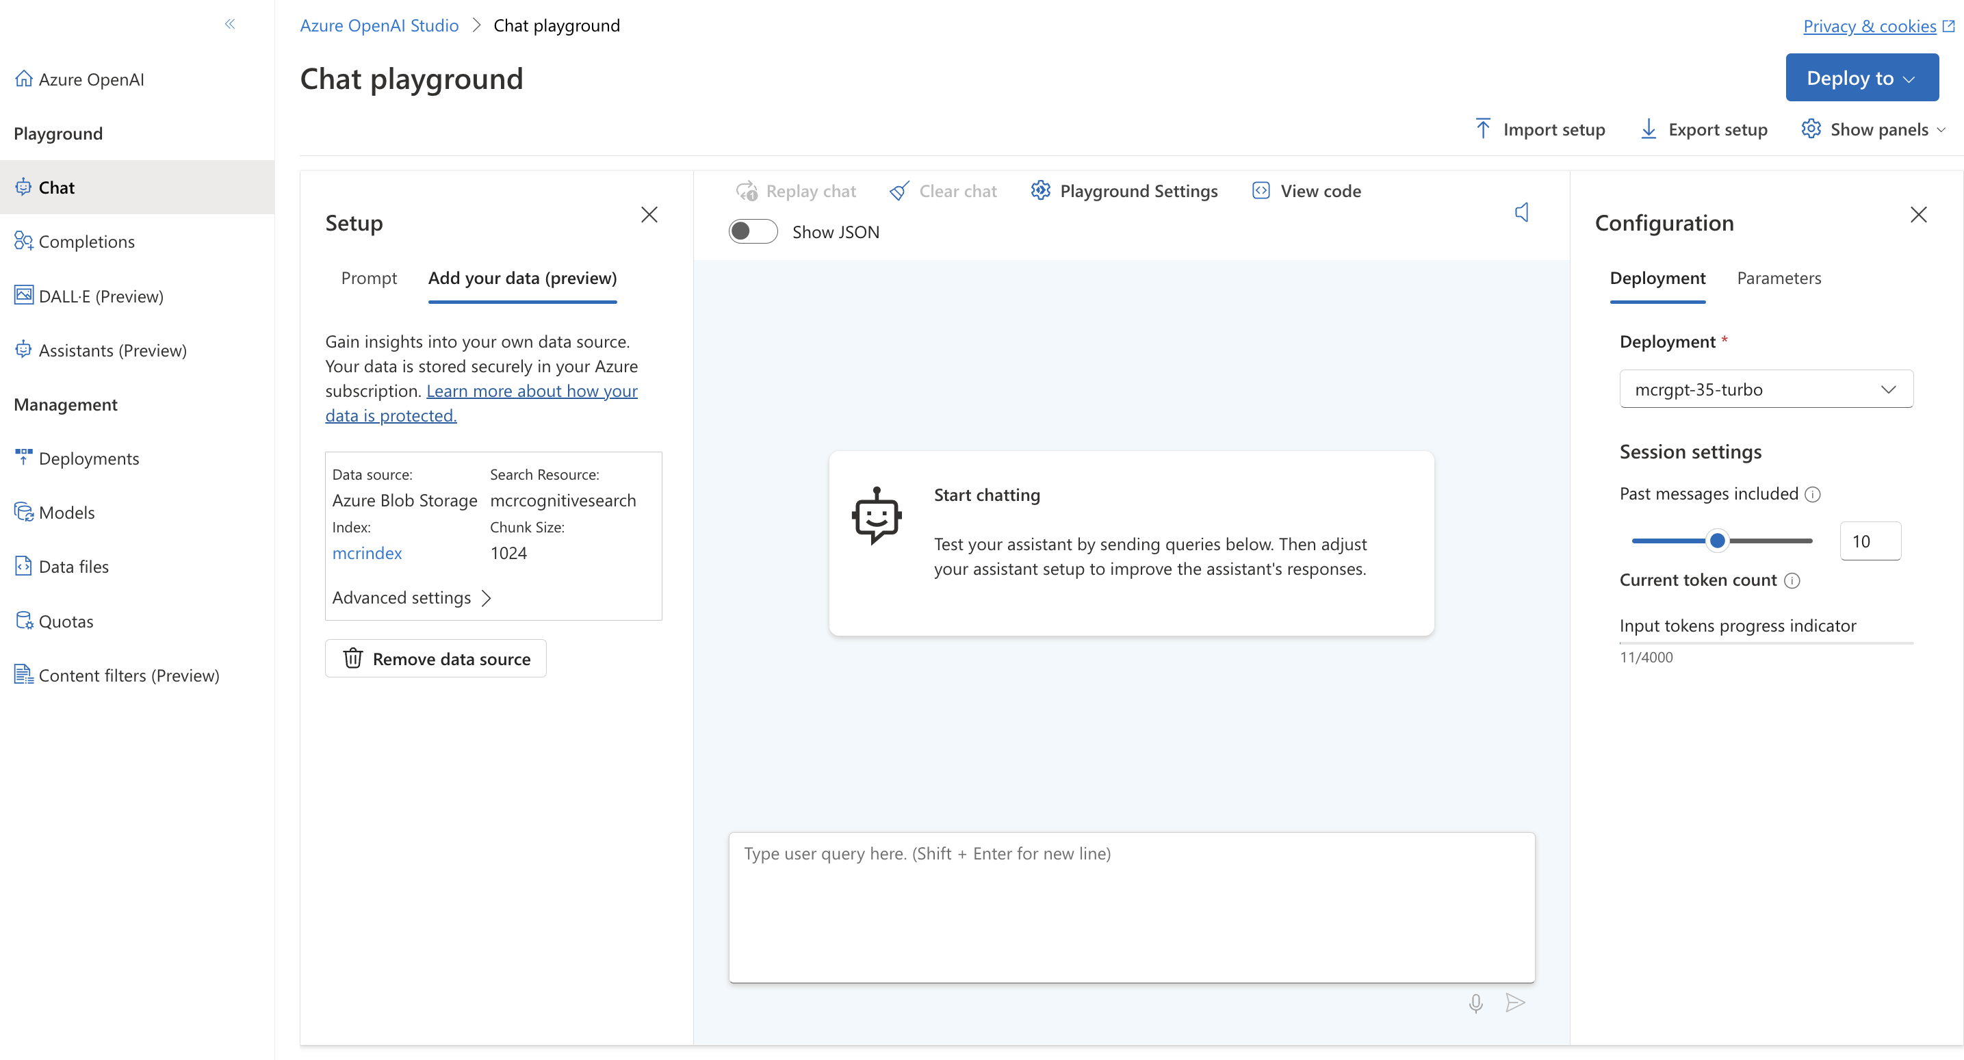Select Add your data (preview) tab
Image resolution: width=1964 pixels, height=1060 pixels.
pos(522,278)
